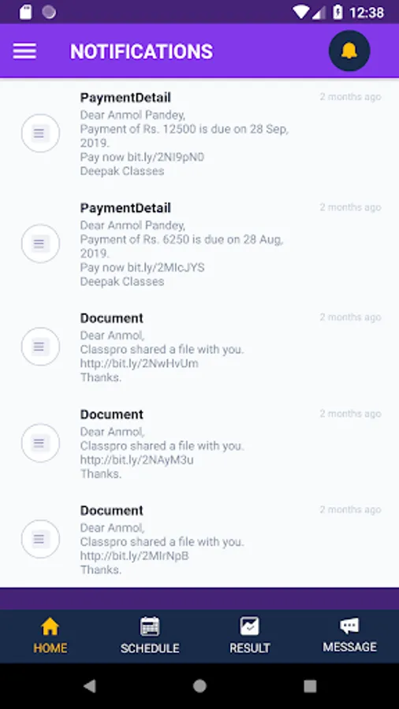Image resolution: width=399 pixels, height=709 pixels.
Task: Switch to the SCHEDULE tab label
Action: click(x=150, y=648)
